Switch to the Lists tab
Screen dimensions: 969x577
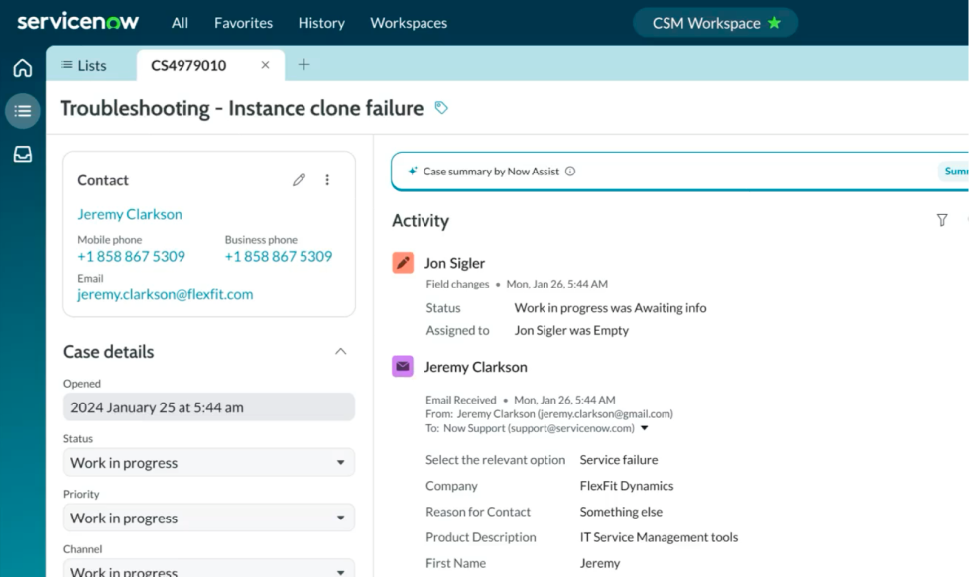coord(84,65)
